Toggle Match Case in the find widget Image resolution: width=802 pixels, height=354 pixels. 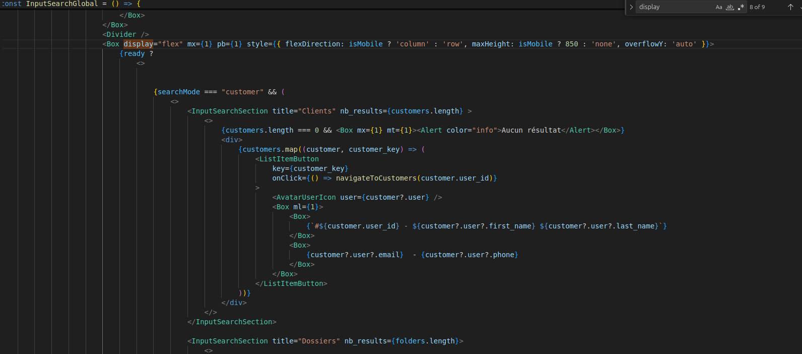point(719,7)
